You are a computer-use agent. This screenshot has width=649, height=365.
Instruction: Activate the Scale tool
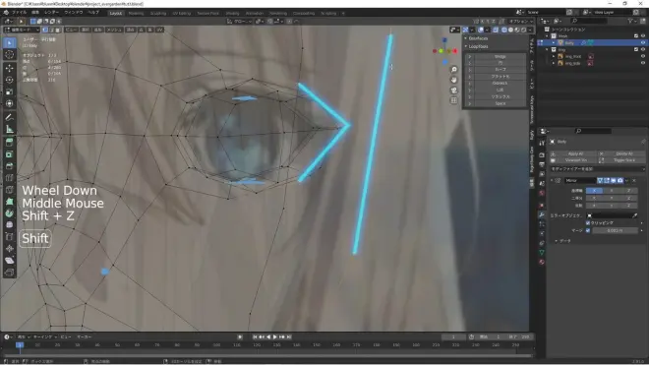tap(10, 91)
